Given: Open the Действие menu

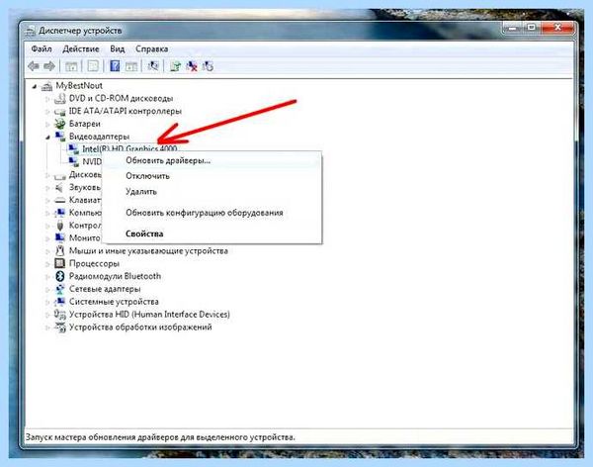Looking at the screenshot, I should coord(81,48).
